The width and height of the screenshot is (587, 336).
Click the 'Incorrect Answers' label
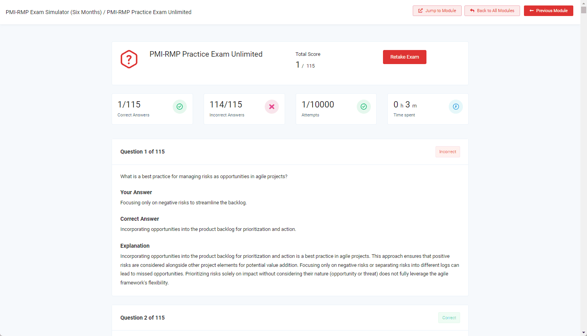(x=227, y=115)
